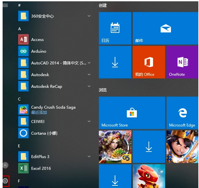The width and height of the screenshot is (199, 188).
Task: Open the Microsoft Store tile
Action: point(132,113)
